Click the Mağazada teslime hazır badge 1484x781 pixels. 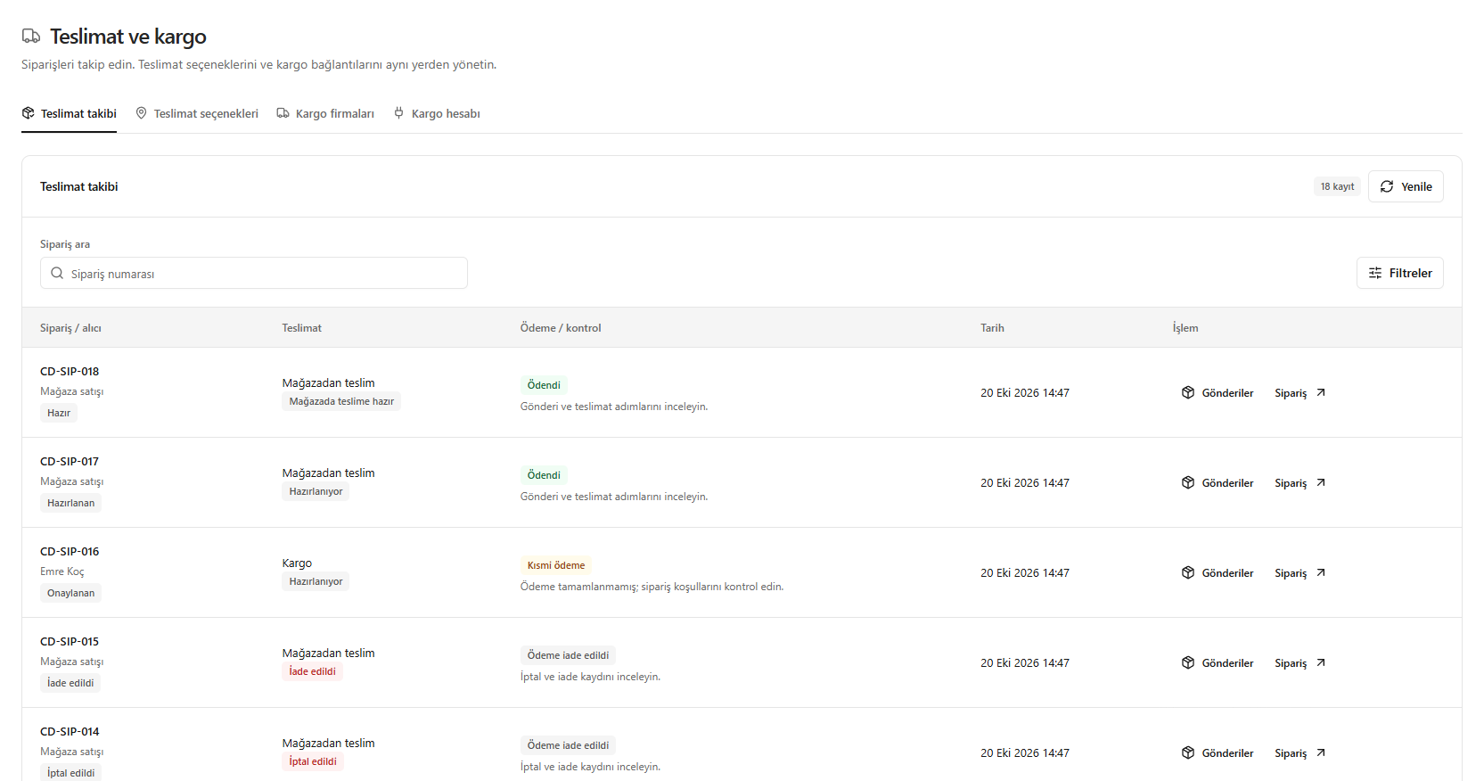click(x=341, y=401)
